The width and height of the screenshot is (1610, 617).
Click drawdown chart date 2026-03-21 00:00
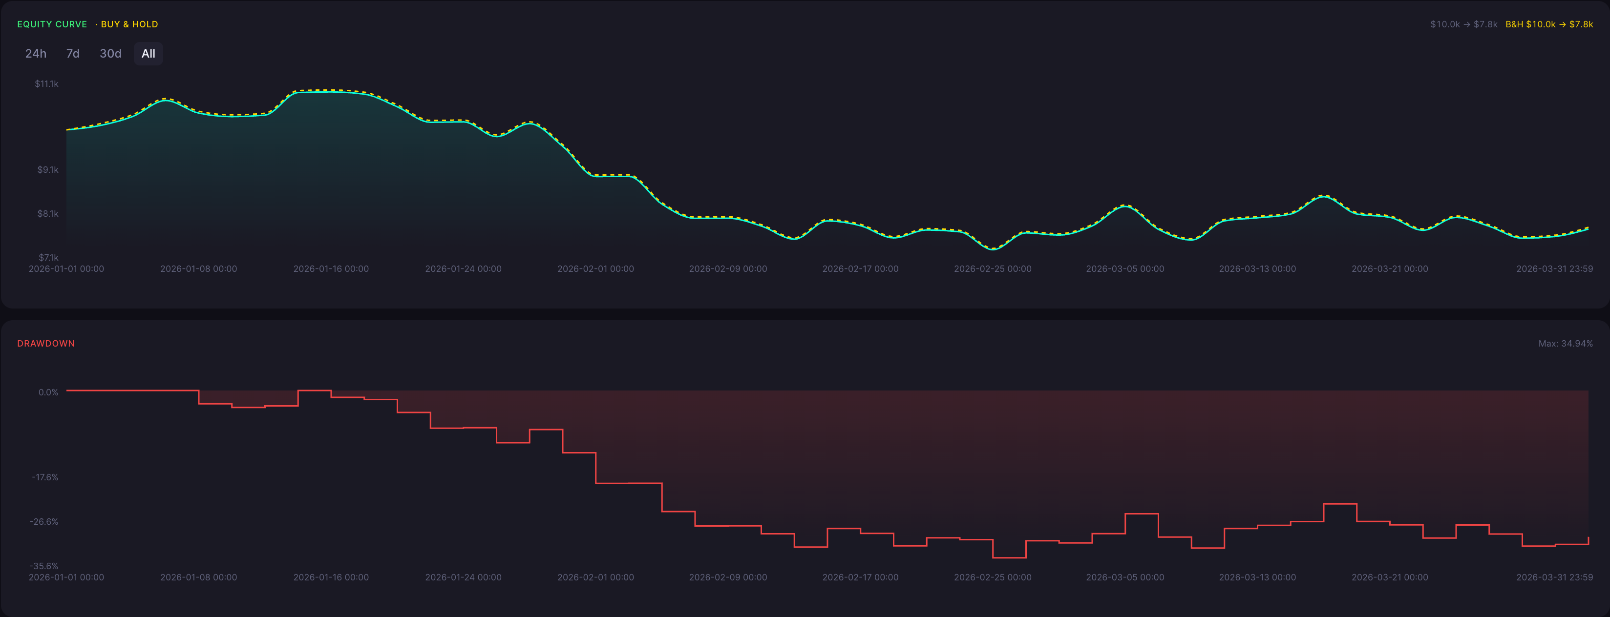coord(1389,577)
